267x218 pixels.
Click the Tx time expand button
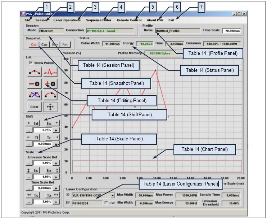pos(51,195)
